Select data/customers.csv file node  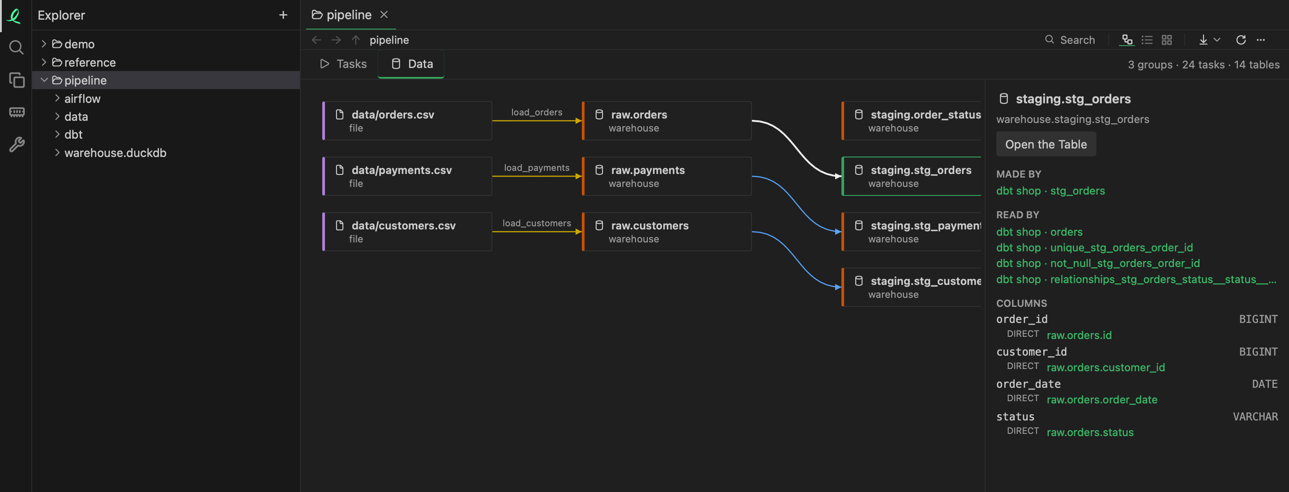tap(407, 232)
